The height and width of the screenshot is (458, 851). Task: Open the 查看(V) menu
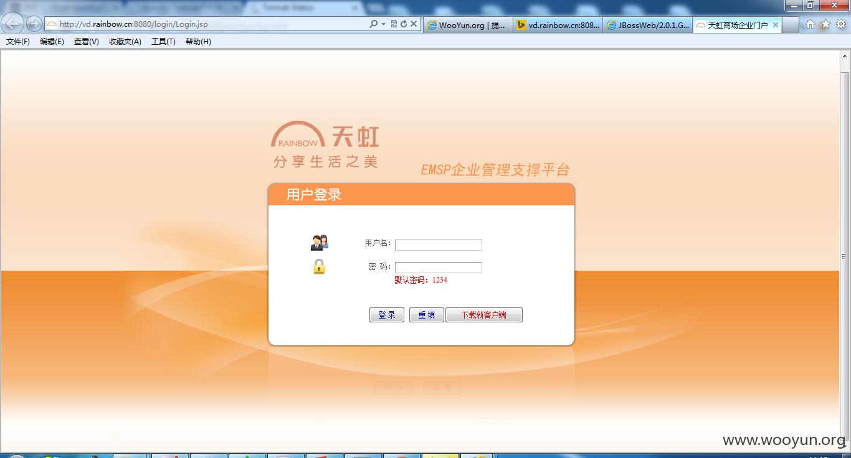(86, 42)
